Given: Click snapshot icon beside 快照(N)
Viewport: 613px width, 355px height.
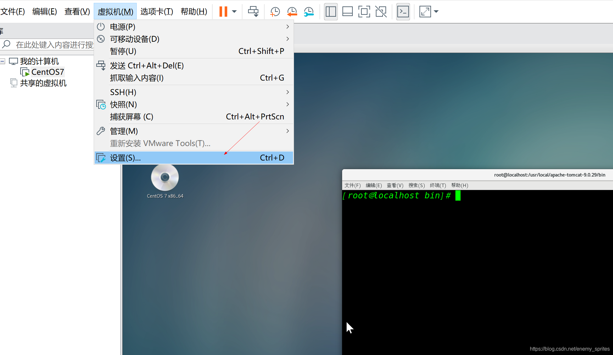Looking at the screenshot, I should click(101, 104).
